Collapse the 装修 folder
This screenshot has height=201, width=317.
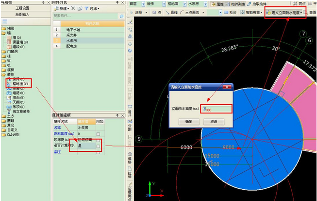tap(8, 74)
